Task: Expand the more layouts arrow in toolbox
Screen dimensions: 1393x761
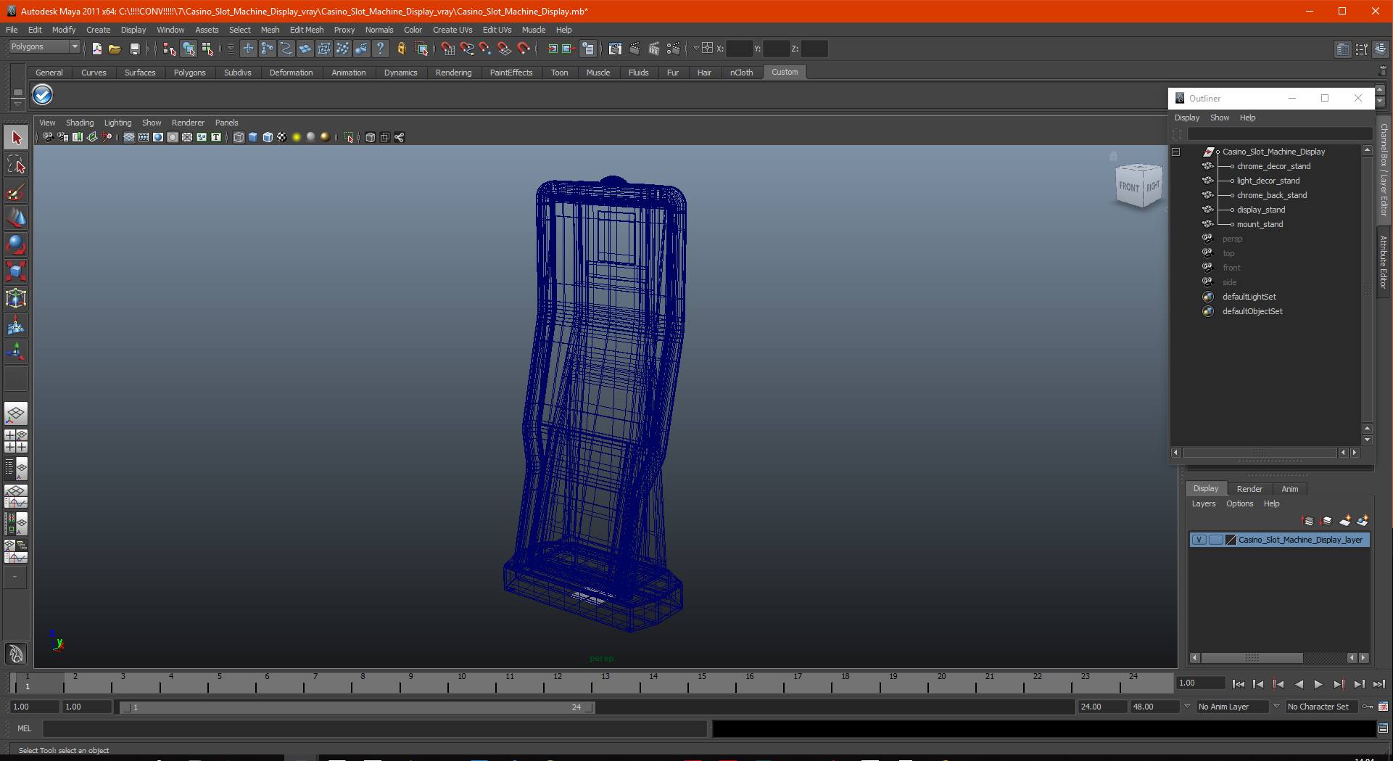Action: tap(15, 577)
